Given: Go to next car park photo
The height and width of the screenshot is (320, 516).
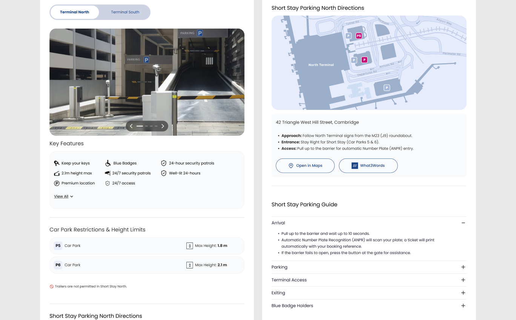Looking at the screenshot, I should tap(163, 126).
